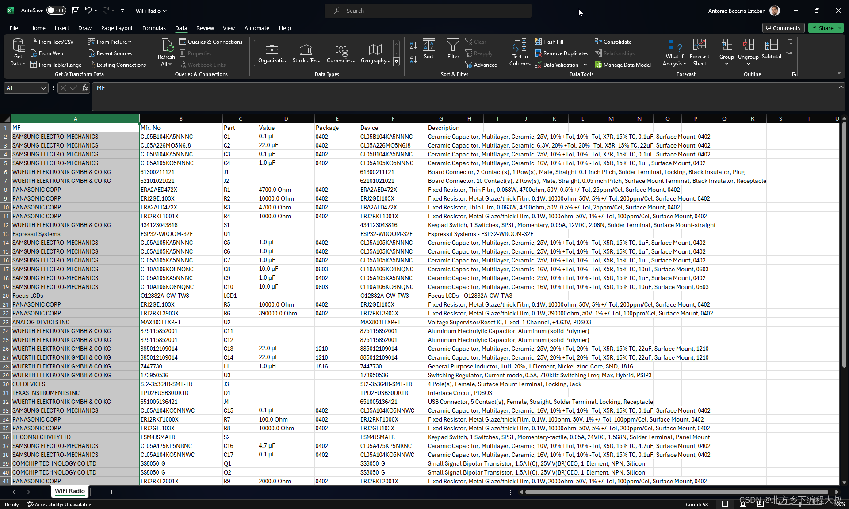Click Remove Duplicates tool
Image resolution: width=849 pixels, height=509 pixels.
561,53
